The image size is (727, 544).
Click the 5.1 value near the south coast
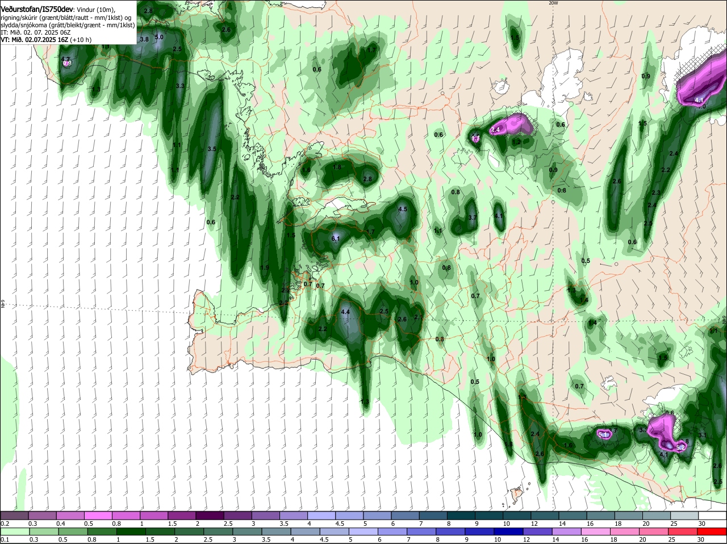[603, 434]
